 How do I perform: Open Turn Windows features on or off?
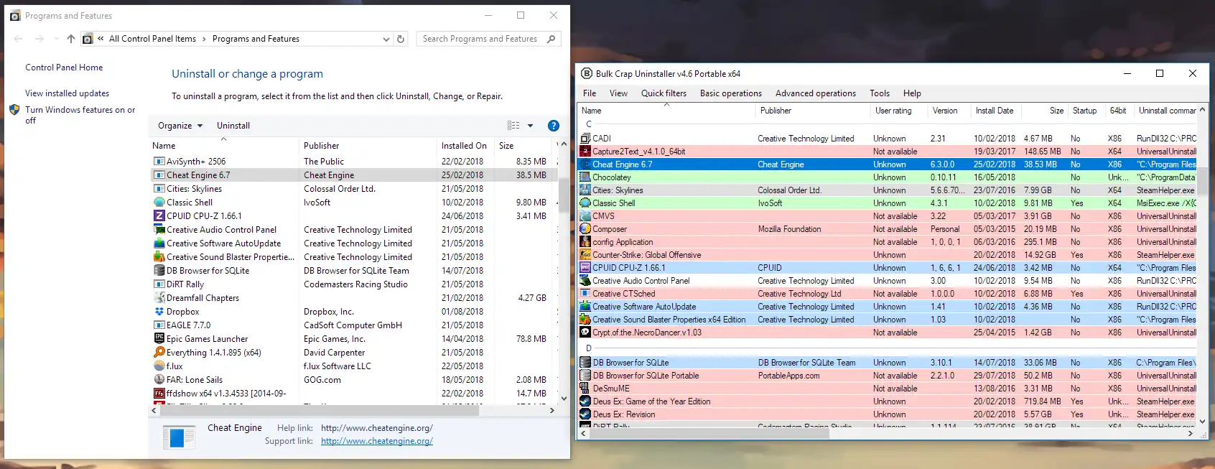coord(80,115)
